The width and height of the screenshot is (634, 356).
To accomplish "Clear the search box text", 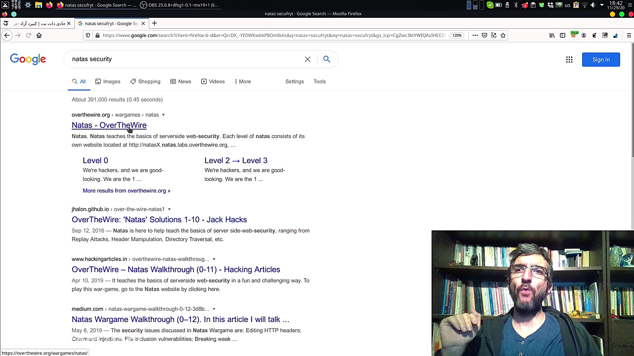I will tap(307, 59).
